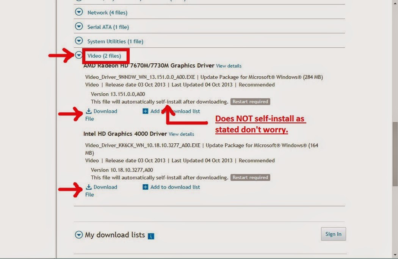View details of AMD Radeon graphics driver

click(x=229, y=66)
